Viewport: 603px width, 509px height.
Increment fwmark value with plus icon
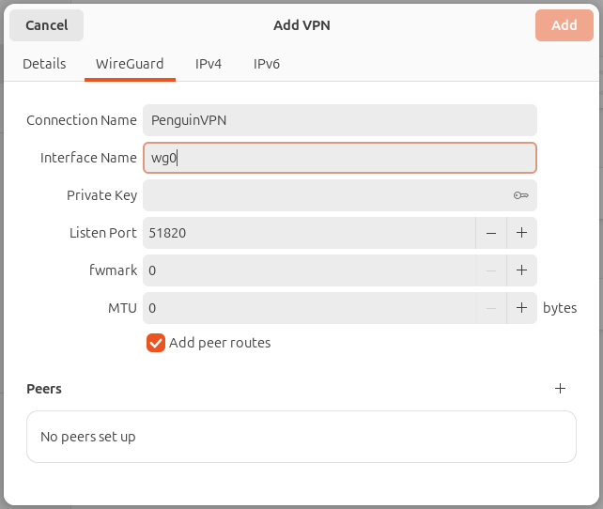[521, 270]
